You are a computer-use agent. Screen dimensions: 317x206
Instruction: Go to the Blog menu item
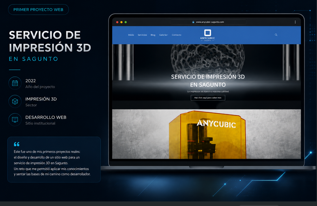153,35
